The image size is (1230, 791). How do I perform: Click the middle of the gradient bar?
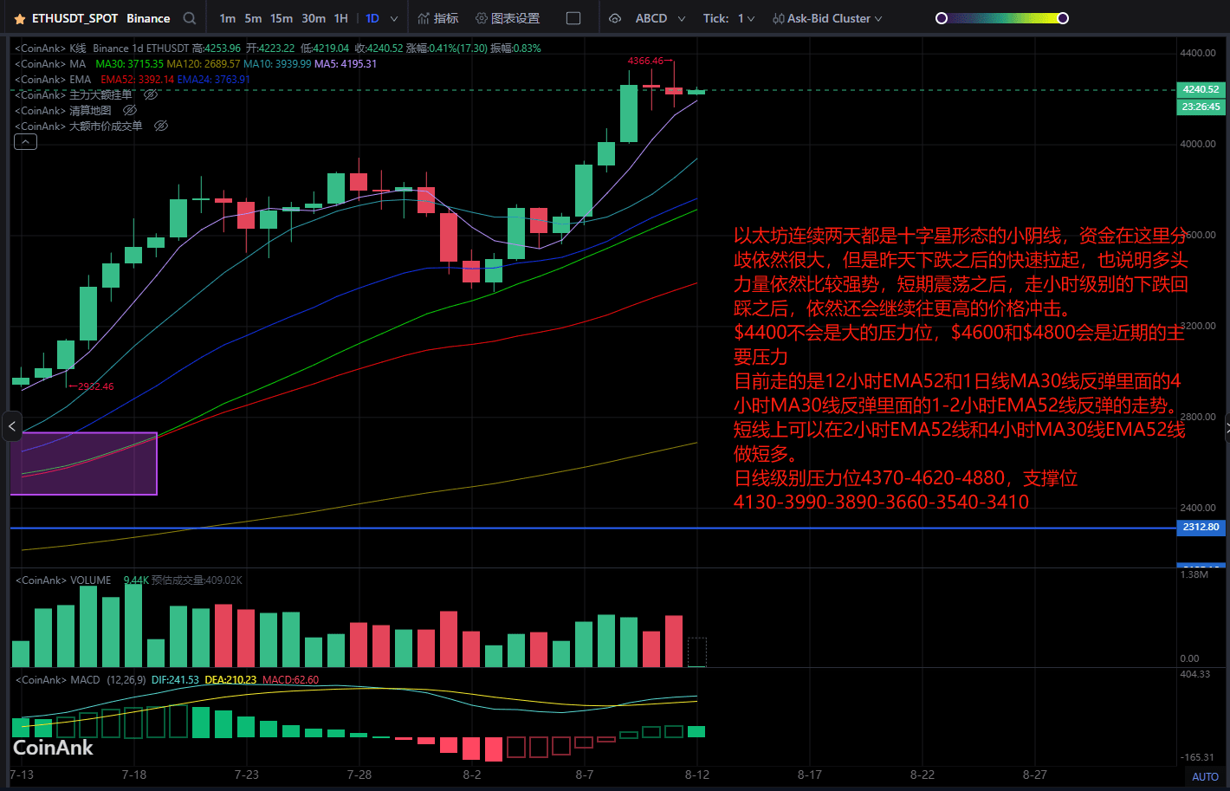click(x=1002, y=18)
